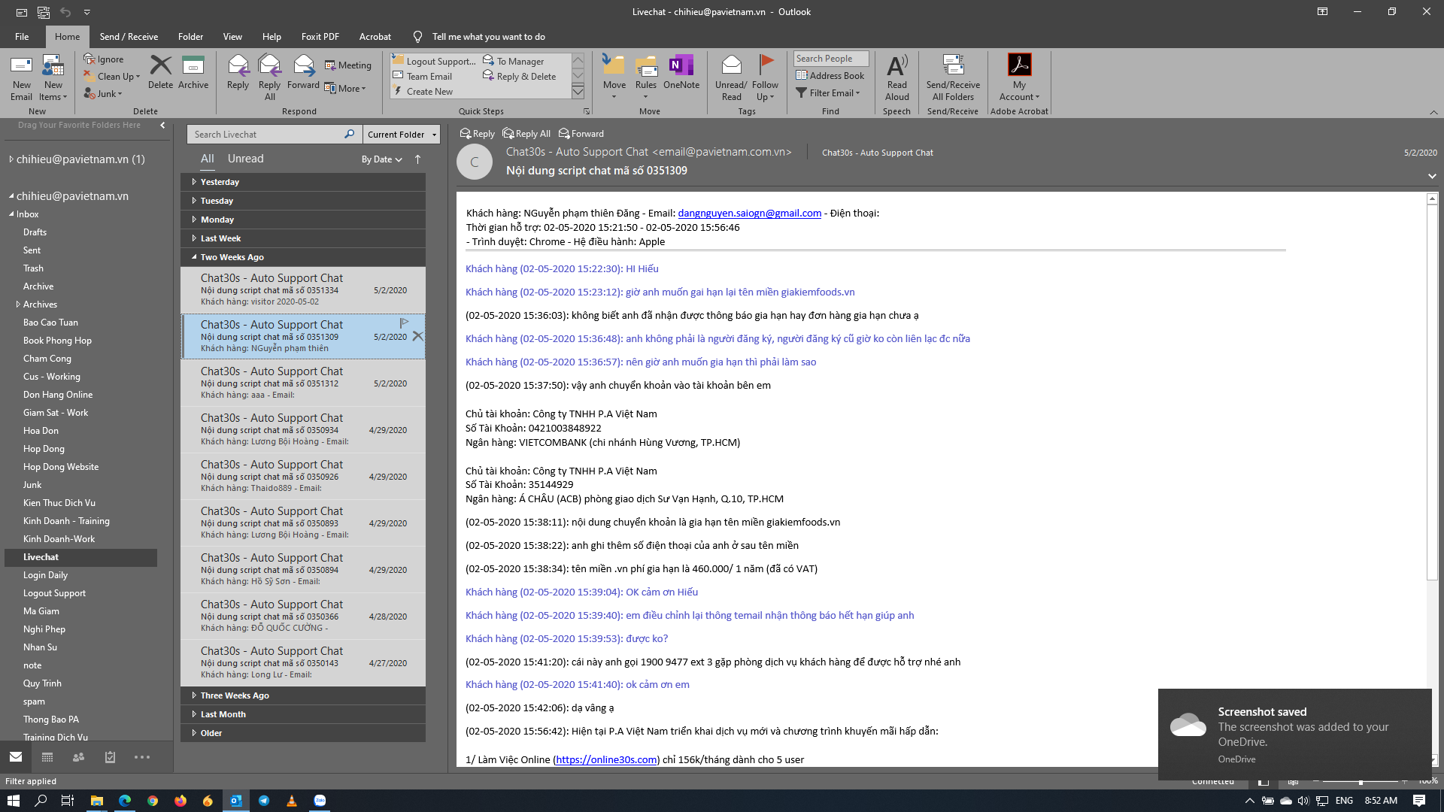
Task: Show the All messages filter
Action: point(207,159)
